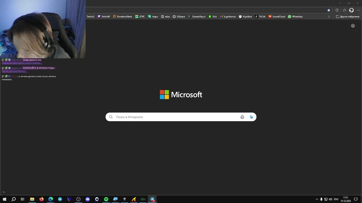Open Task View on the taskbar

pyautogui.click(x=23, y=199)
